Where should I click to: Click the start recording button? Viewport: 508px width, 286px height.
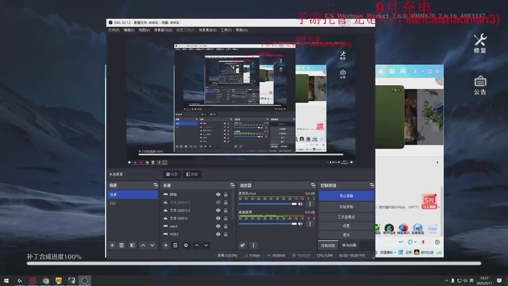click(346, 207)
